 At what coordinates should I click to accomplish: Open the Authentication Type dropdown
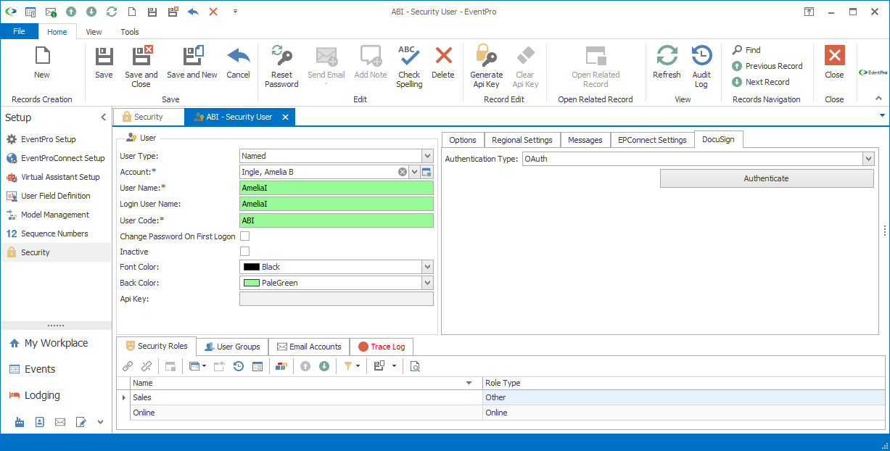click(x=868, y=159)
